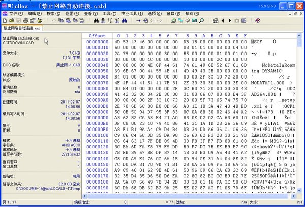Screen dimensions: 305x207
Task: Select hex byte 4D at offset 00000000
Action: (x=117, y=42)
